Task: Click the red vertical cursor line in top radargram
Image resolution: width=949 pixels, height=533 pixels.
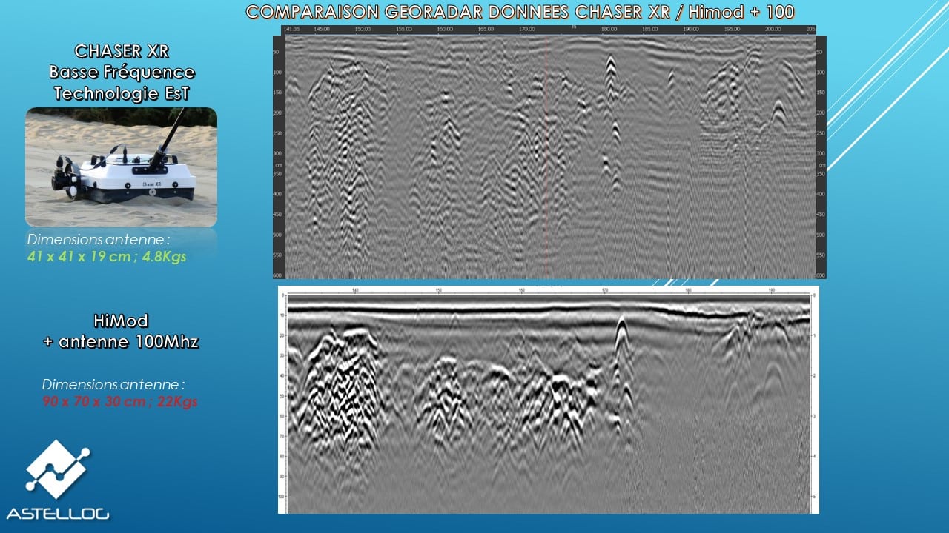Action: [547, 157]
